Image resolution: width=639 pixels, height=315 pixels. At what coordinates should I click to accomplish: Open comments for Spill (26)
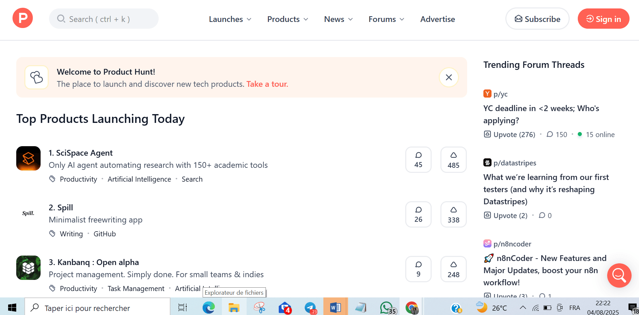[x=418, y=214]
